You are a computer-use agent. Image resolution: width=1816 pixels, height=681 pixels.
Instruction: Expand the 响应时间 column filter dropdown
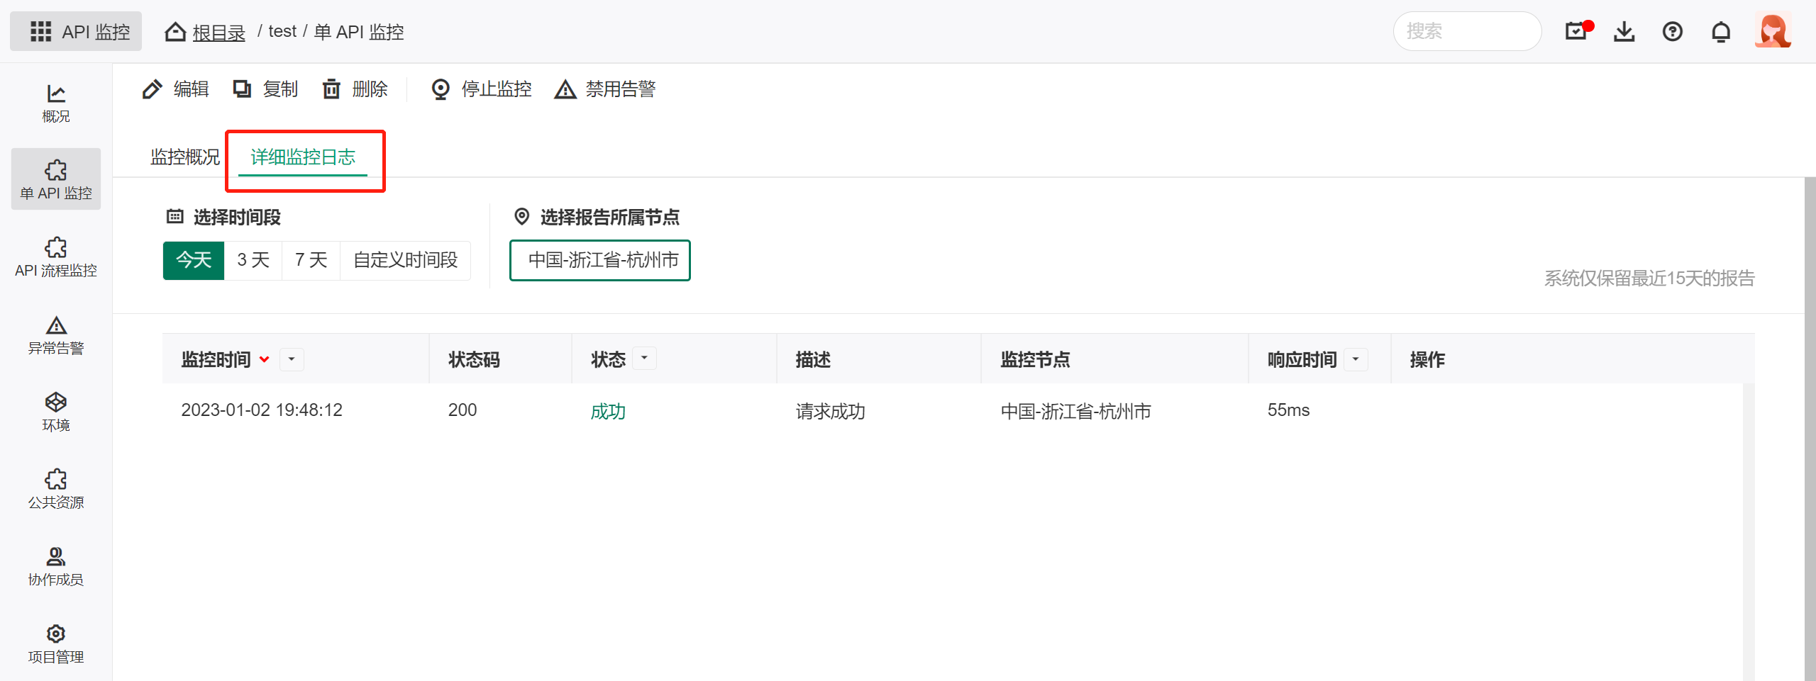tap(1356, 359)
